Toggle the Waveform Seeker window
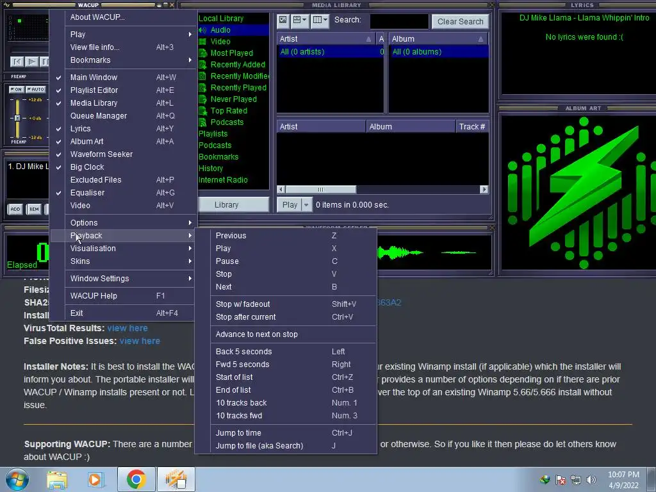Screen dimensions: 656x492 [x=124, y=154]
